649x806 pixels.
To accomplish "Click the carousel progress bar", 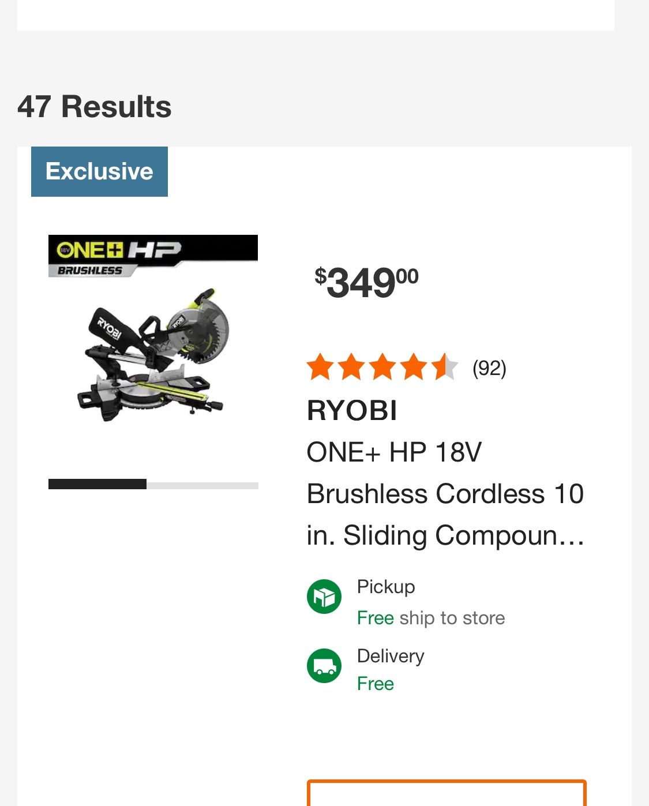I will [153, 484].
